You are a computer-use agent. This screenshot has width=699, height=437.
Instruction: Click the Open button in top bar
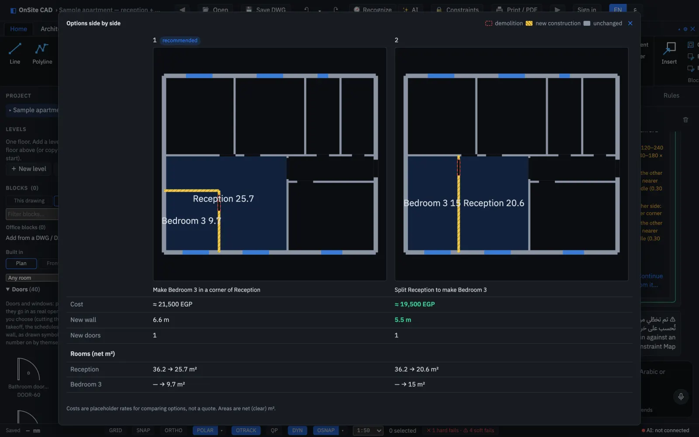click(215, 10)
